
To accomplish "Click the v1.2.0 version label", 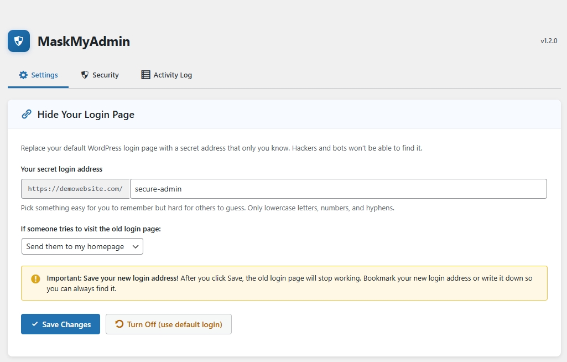I will 549,41.
